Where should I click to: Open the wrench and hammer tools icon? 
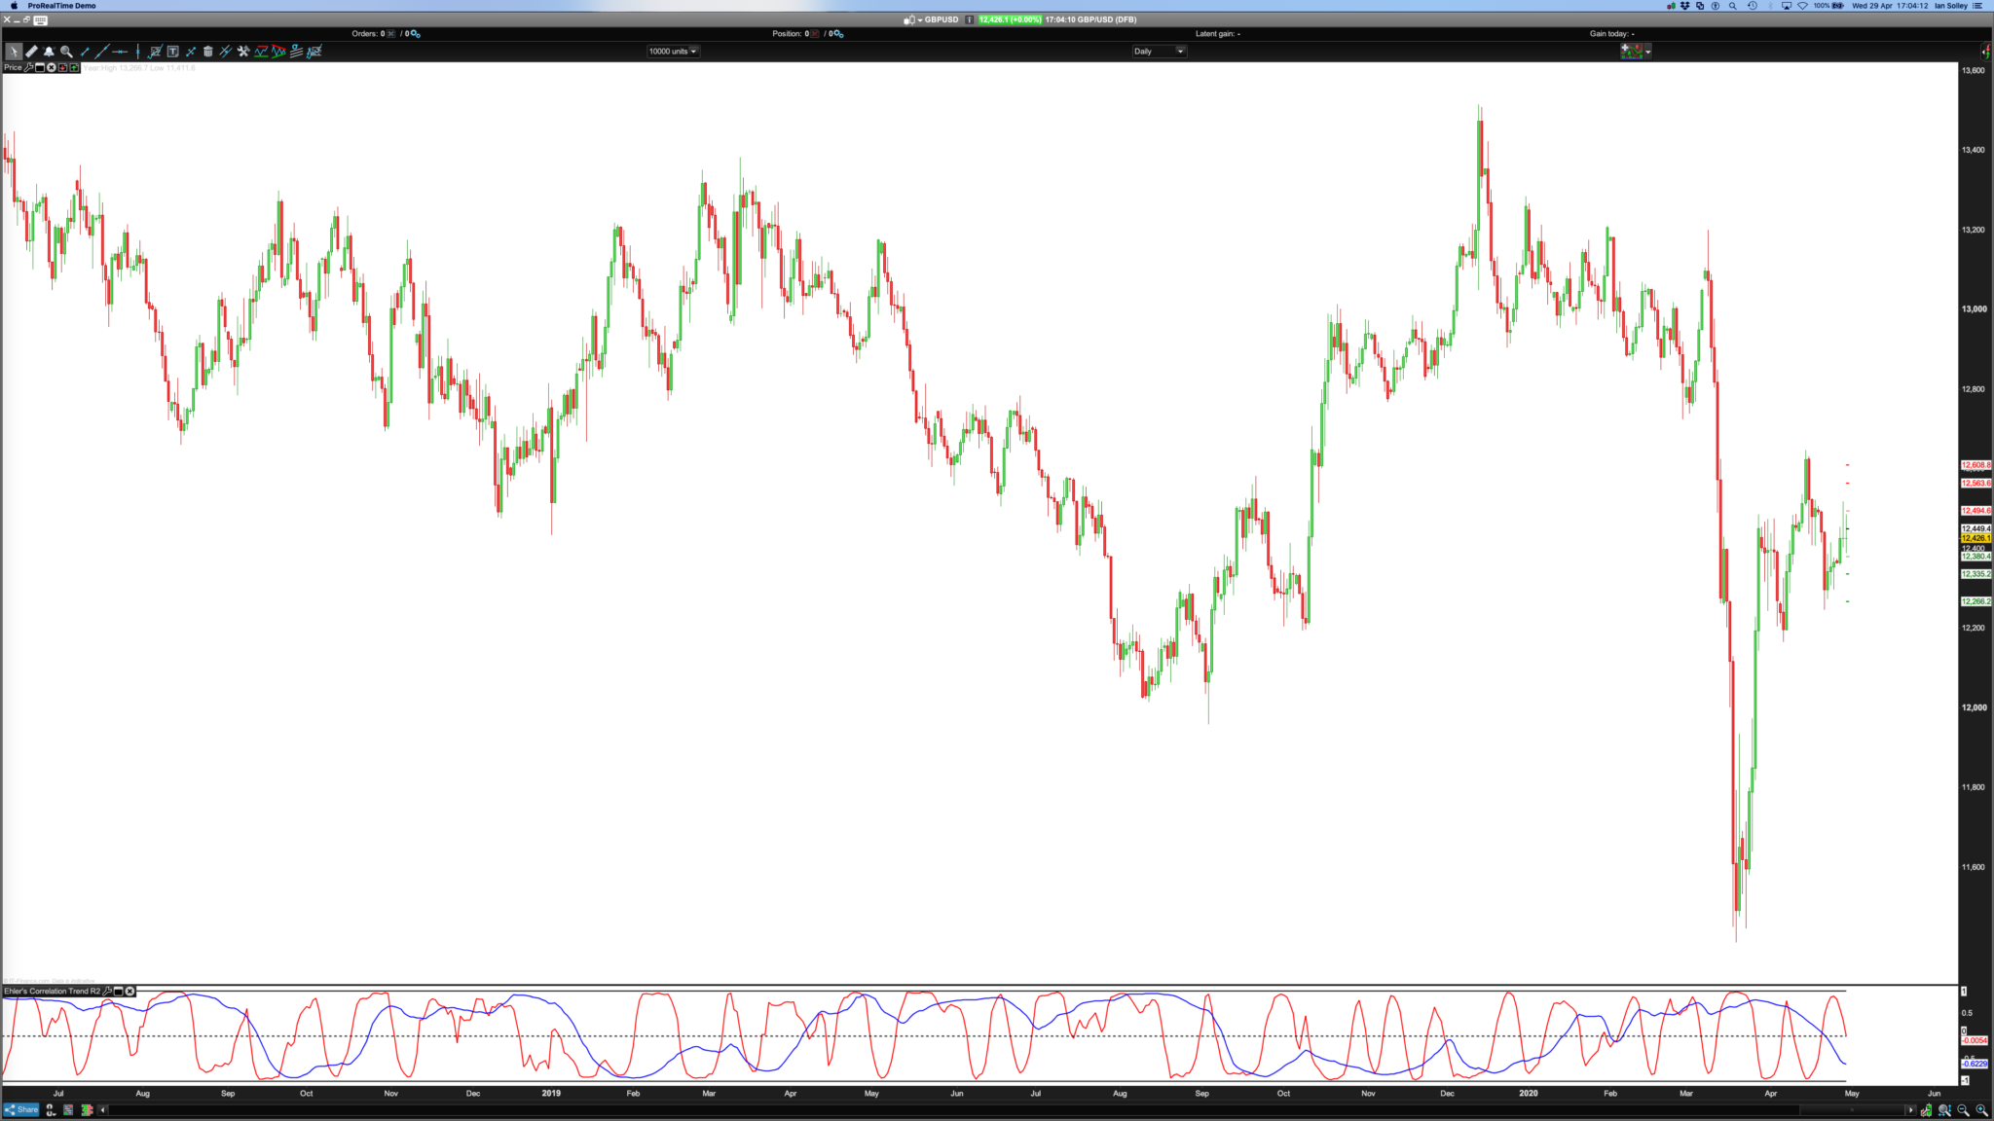pos(243,51)
